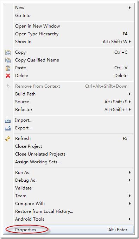139x239 pixels.
Task: Click the yellow Refresh icon
Action: tap(8, 139)
